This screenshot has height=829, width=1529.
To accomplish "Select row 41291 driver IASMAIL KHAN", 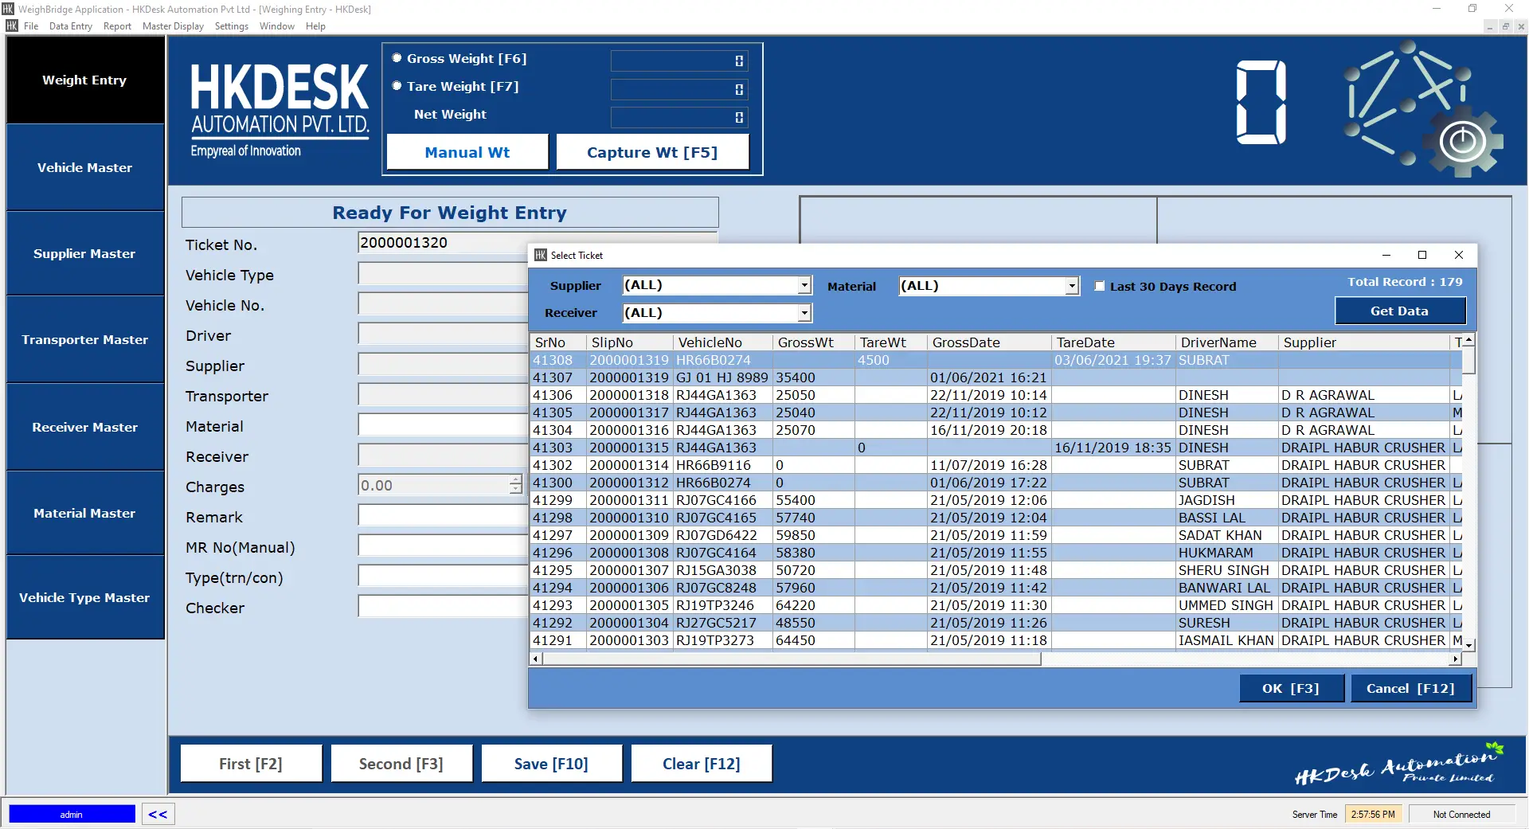I will (x=996, y=640).
